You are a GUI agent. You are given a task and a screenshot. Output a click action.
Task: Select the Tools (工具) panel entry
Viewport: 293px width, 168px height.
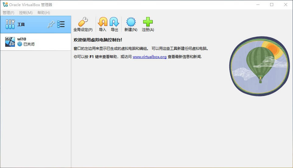point(36,24)
